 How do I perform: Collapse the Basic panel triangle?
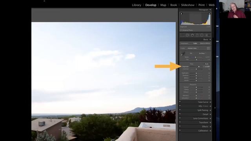pyautogui.click(x=210, y=40)
